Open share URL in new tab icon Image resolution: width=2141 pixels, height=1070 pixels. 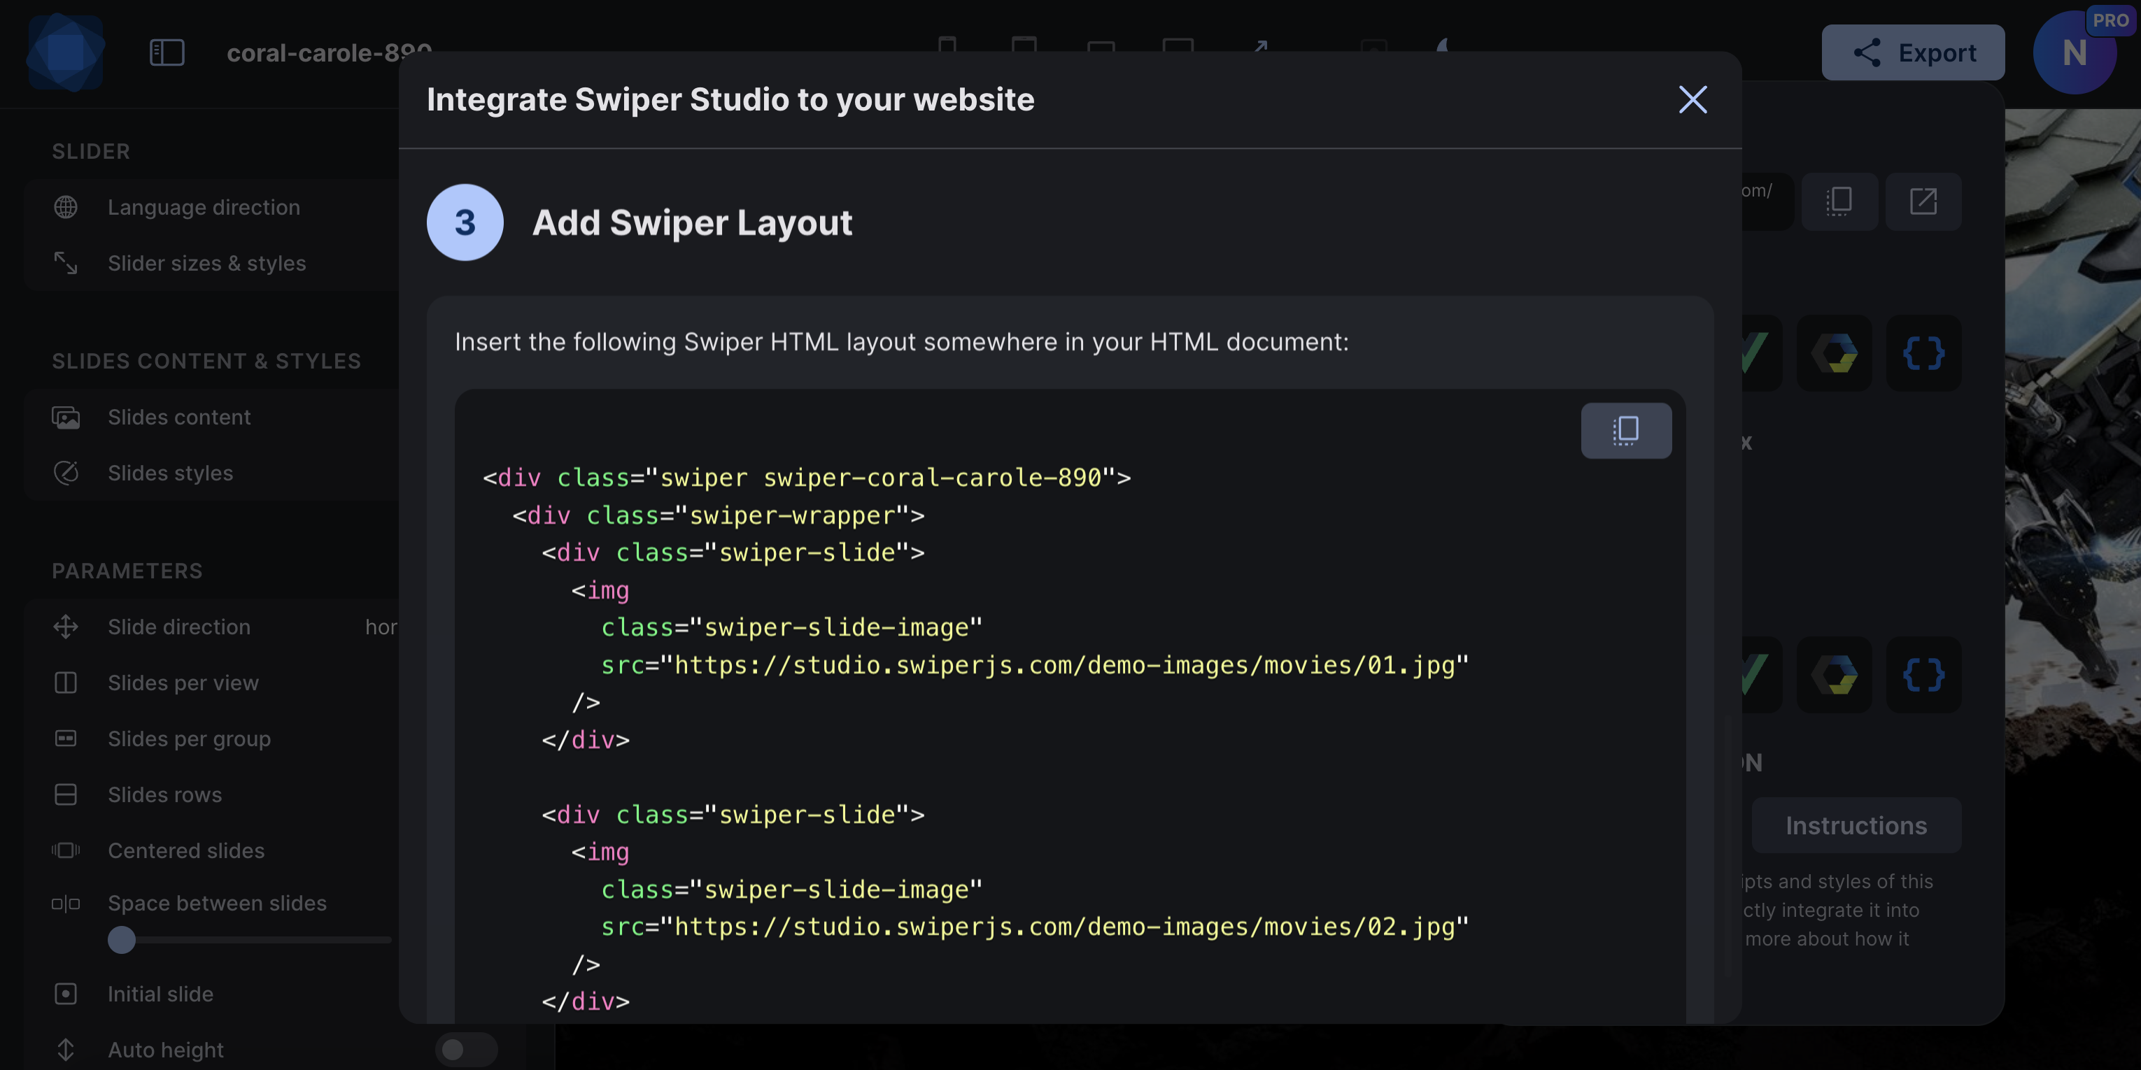coord(1923,201)
